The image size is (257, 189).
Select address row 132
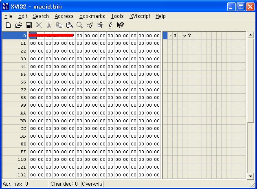tap(15, 175)
